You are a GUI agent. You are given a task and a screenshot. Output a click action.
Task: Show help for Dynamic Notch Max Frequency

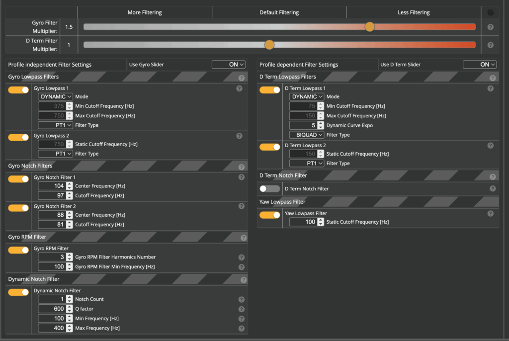(241, 329)
